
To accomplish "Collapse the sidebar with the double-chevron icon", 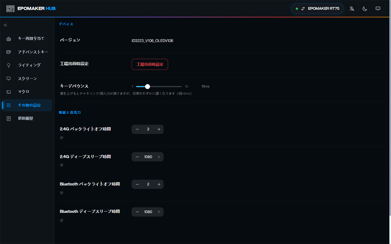I will [5, 25].
